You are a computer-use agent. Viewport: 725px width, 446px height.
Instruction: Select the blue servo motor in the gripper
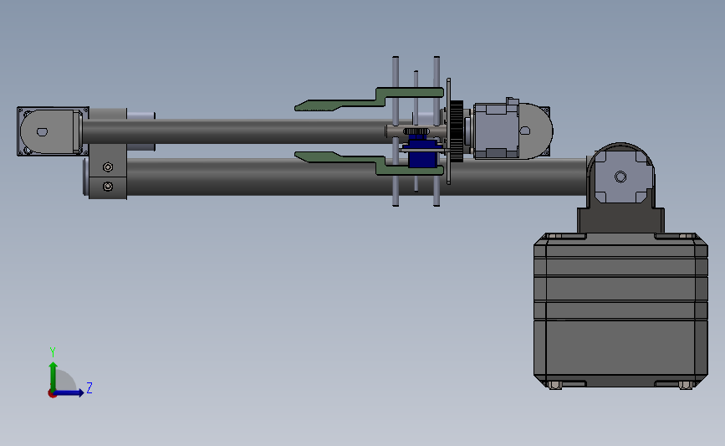422,155
